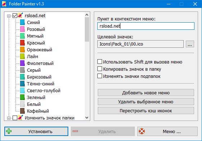Viewport: 202px width, 141px height.
Task: Click Удалить выбранное меню
Action: (146, 102)
